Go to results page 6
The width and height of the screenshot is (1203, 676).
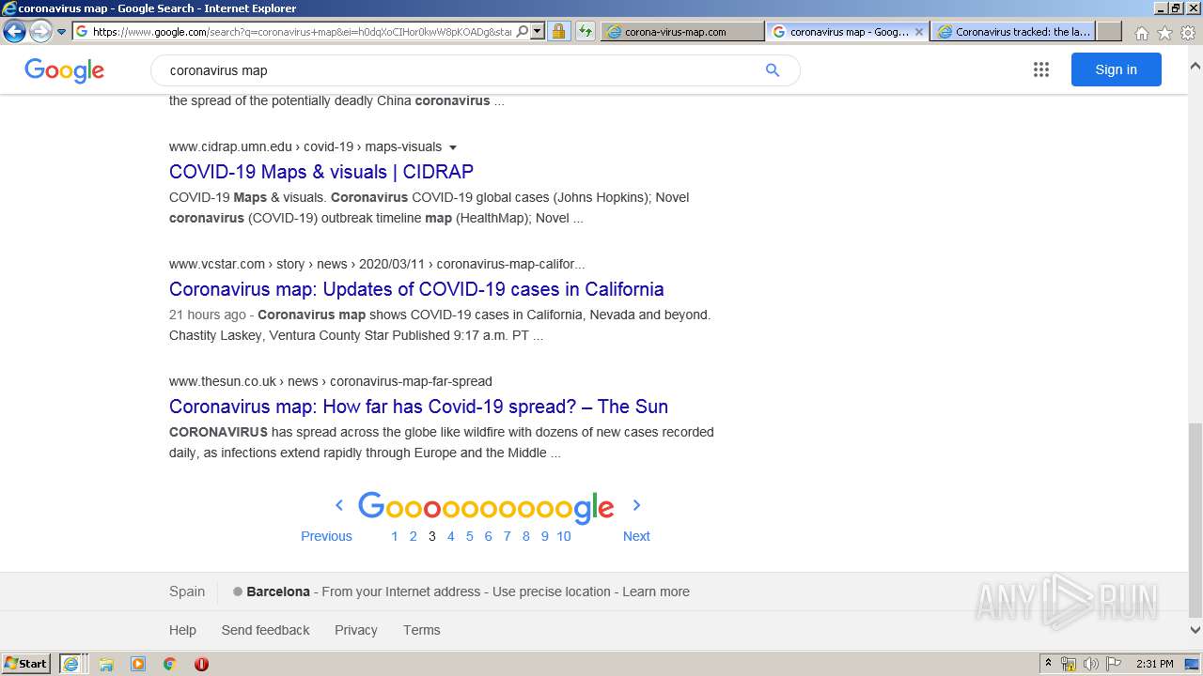[x=488, y=536]
